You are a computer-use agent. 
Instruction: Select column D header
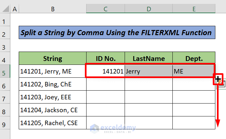(x=149, y=9)
